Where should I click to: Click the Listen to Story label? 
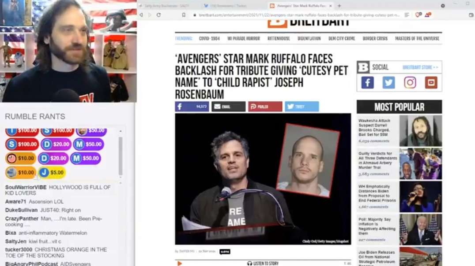266,263
